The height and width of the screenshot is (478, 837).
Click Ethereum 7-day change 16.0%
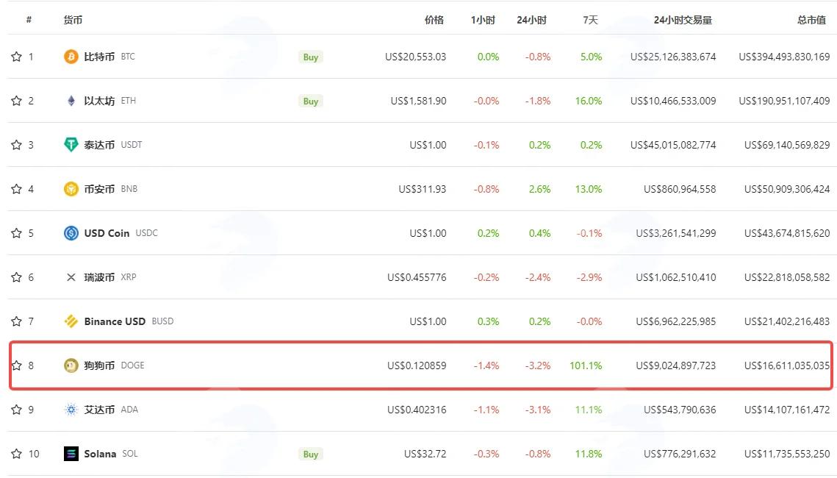588,101
